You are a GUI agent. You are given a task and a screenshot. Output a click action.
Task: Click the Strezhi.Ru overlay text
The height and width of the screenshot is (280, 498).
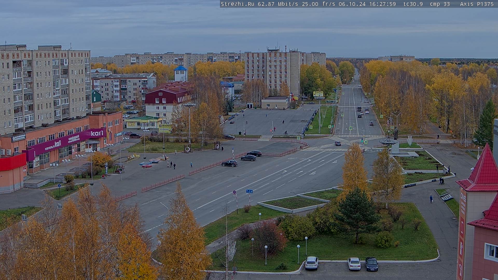point(237,4)
